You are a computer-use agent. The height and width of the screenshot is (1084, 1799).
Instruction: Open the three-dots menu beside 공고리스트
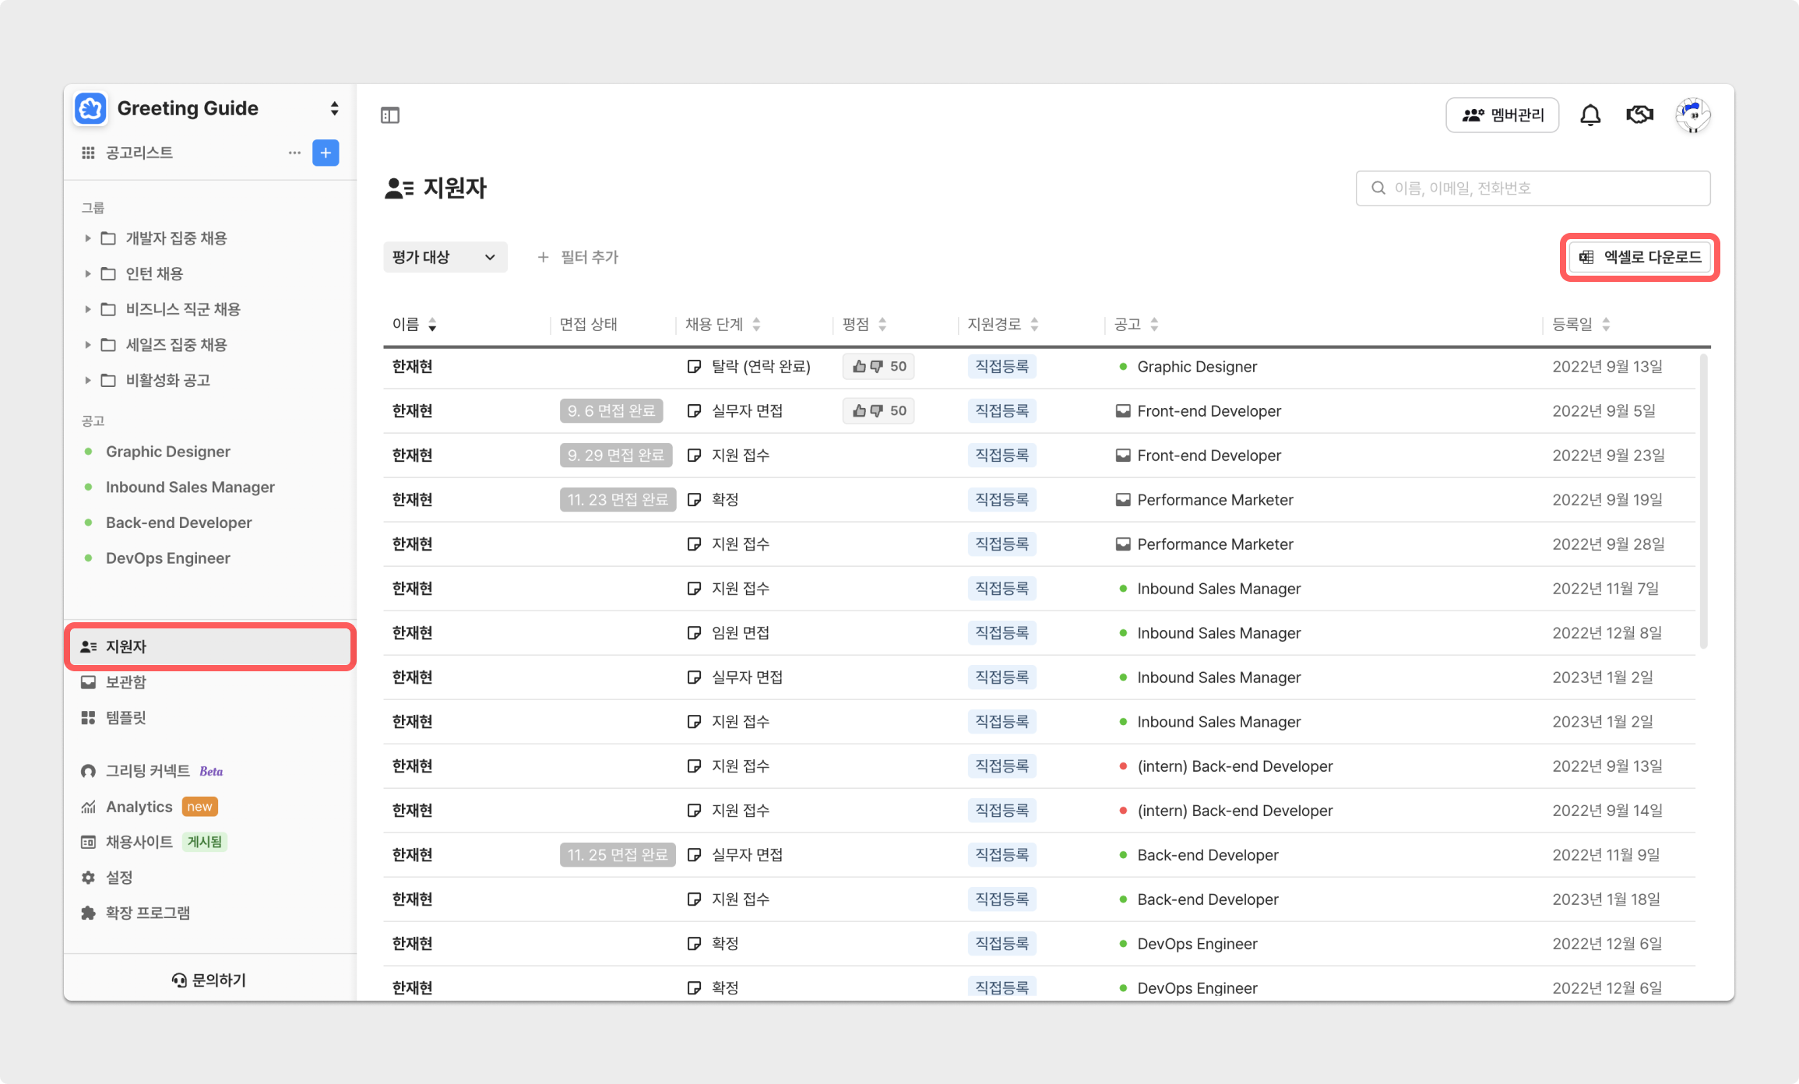[294, 153]
